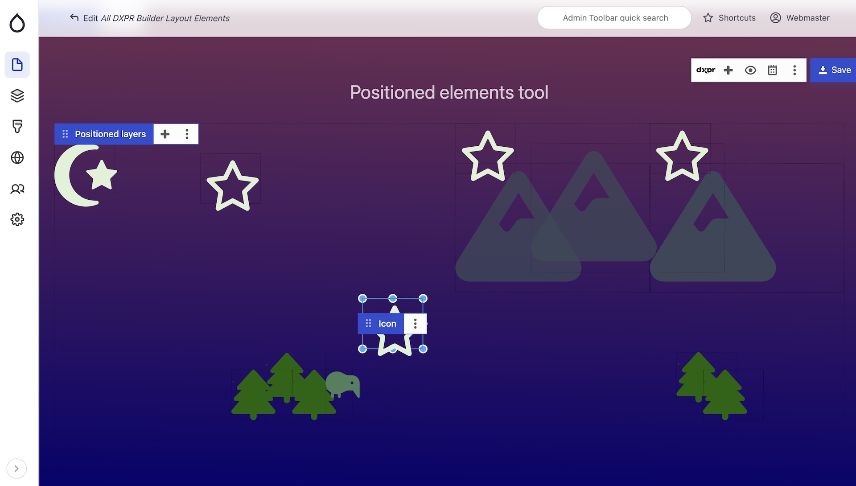Open the Positioned layers options menu
856x486 pixels.
tap(187, 134)
